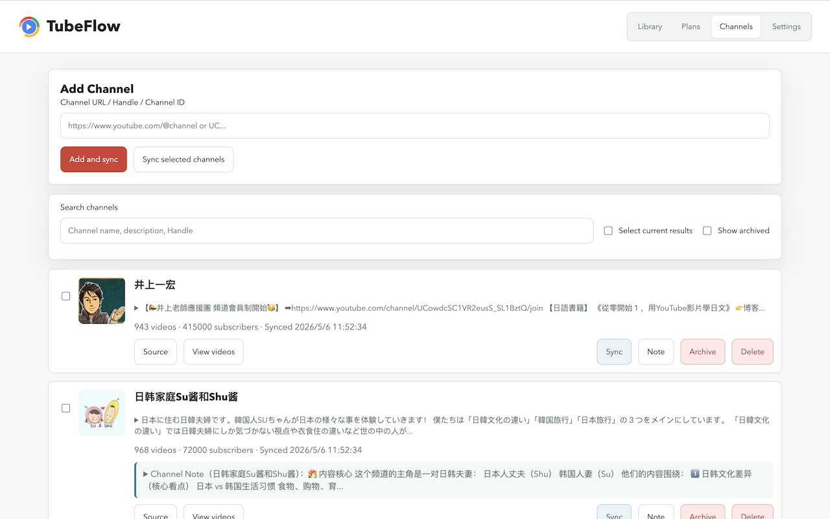Click the Add and sync button
The image size is (830, 519).
[x=93, y=160]
